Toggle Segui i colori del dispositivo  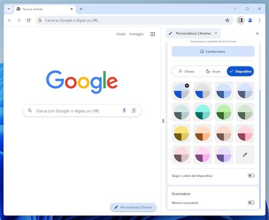(x=251, y=175)
